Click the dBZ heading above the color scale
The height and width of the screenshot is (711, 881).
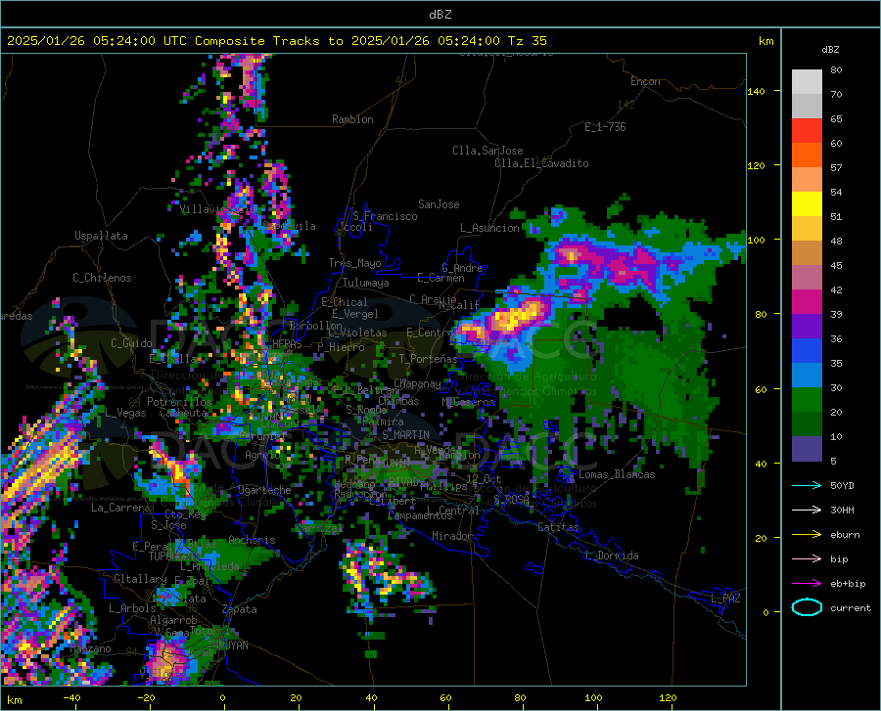tap(830, 49)
